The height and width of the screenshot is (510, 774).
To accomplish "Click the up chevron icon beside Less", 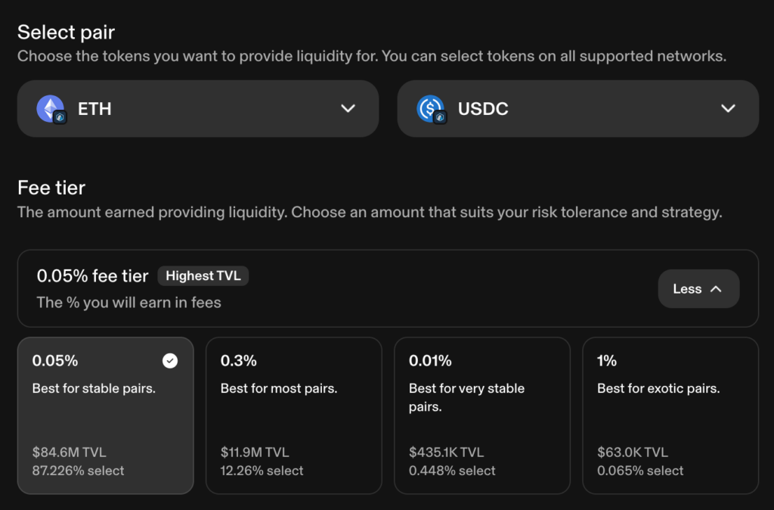I will (x=716, y=289).
